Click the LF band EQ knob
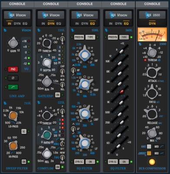 click(x=84, y=143)
